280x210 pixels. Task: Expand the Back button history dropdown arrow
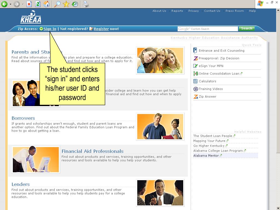click(10, 4)
